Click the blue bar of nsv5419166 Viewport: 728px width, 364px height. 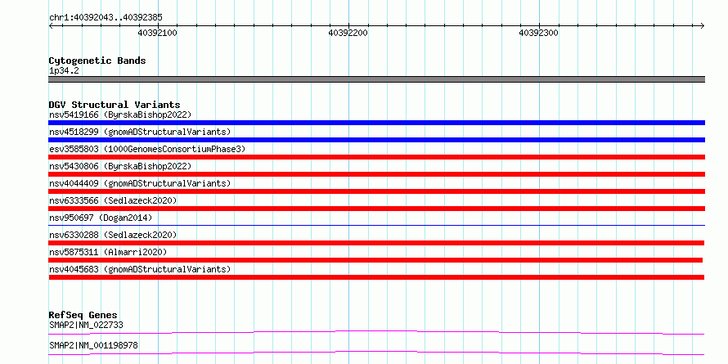point(376,123)
